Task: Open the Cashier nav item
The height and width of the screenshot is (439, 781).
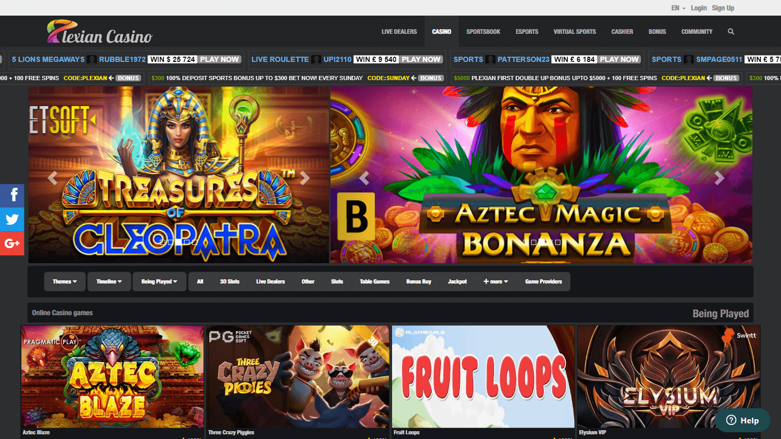Action: point(622,32)
